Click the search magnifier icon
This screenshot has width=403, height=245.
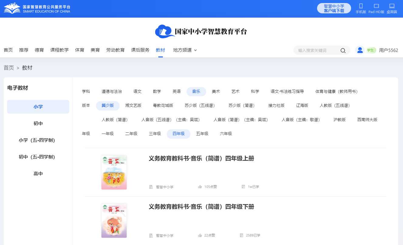tap(343, 50)
